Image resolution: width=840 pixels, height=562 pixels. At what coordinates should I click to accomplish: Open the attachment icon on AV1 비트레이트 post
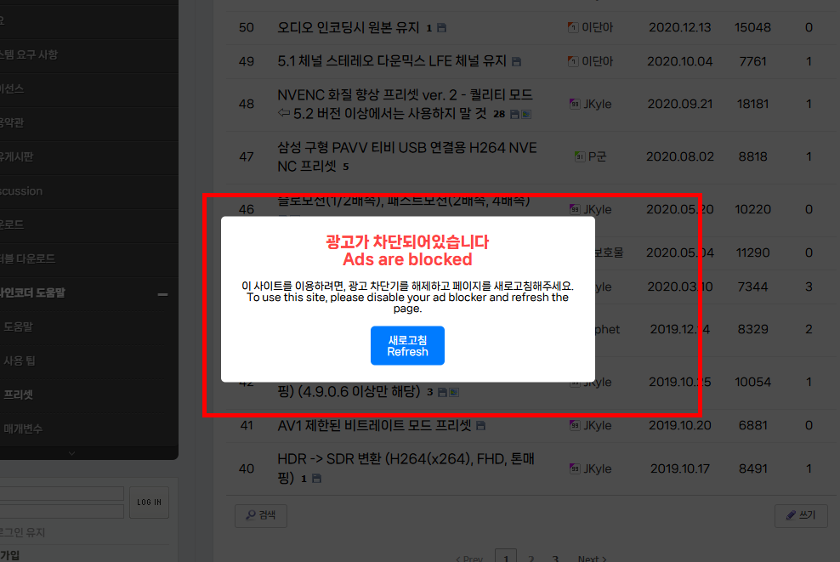click(481, 425)
